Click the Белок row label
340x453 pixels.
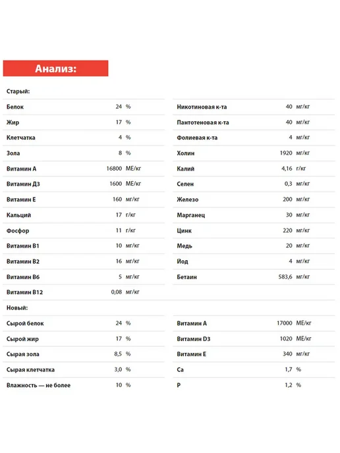pyautogui.click(x=15, y=107)
